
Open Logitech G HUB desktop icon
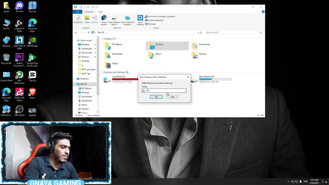click(19, 26)
